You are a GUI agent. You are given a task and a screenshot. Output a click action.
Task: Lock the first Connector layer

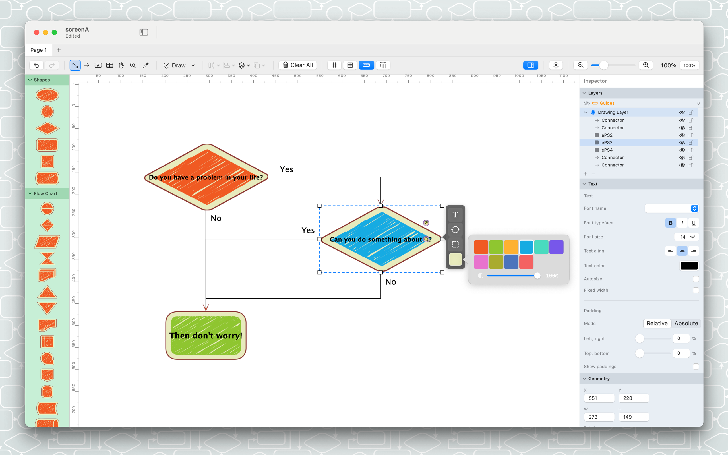691,120
